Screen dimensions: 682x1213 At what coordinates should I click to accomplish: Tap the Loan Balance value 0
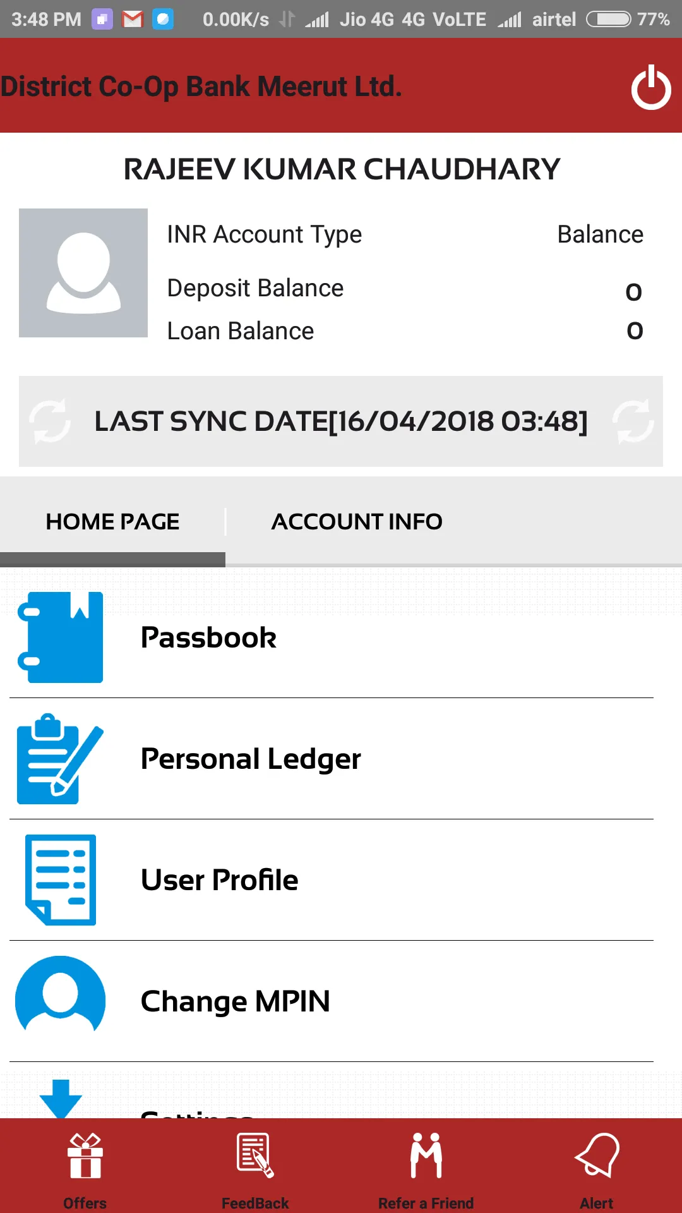[635, 330]
